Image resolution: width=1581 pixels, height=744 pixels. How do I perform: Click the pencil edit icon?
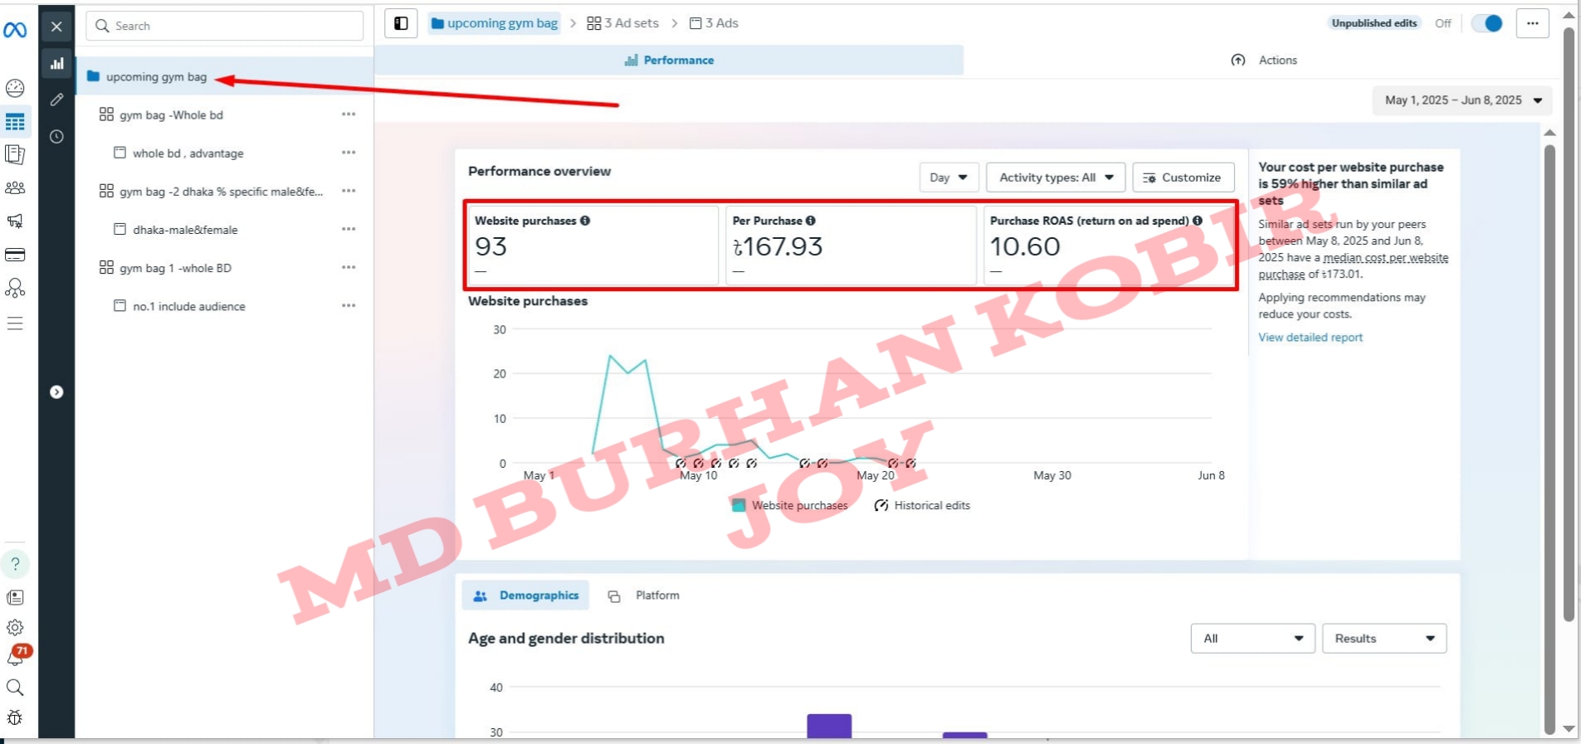[56, 100]
